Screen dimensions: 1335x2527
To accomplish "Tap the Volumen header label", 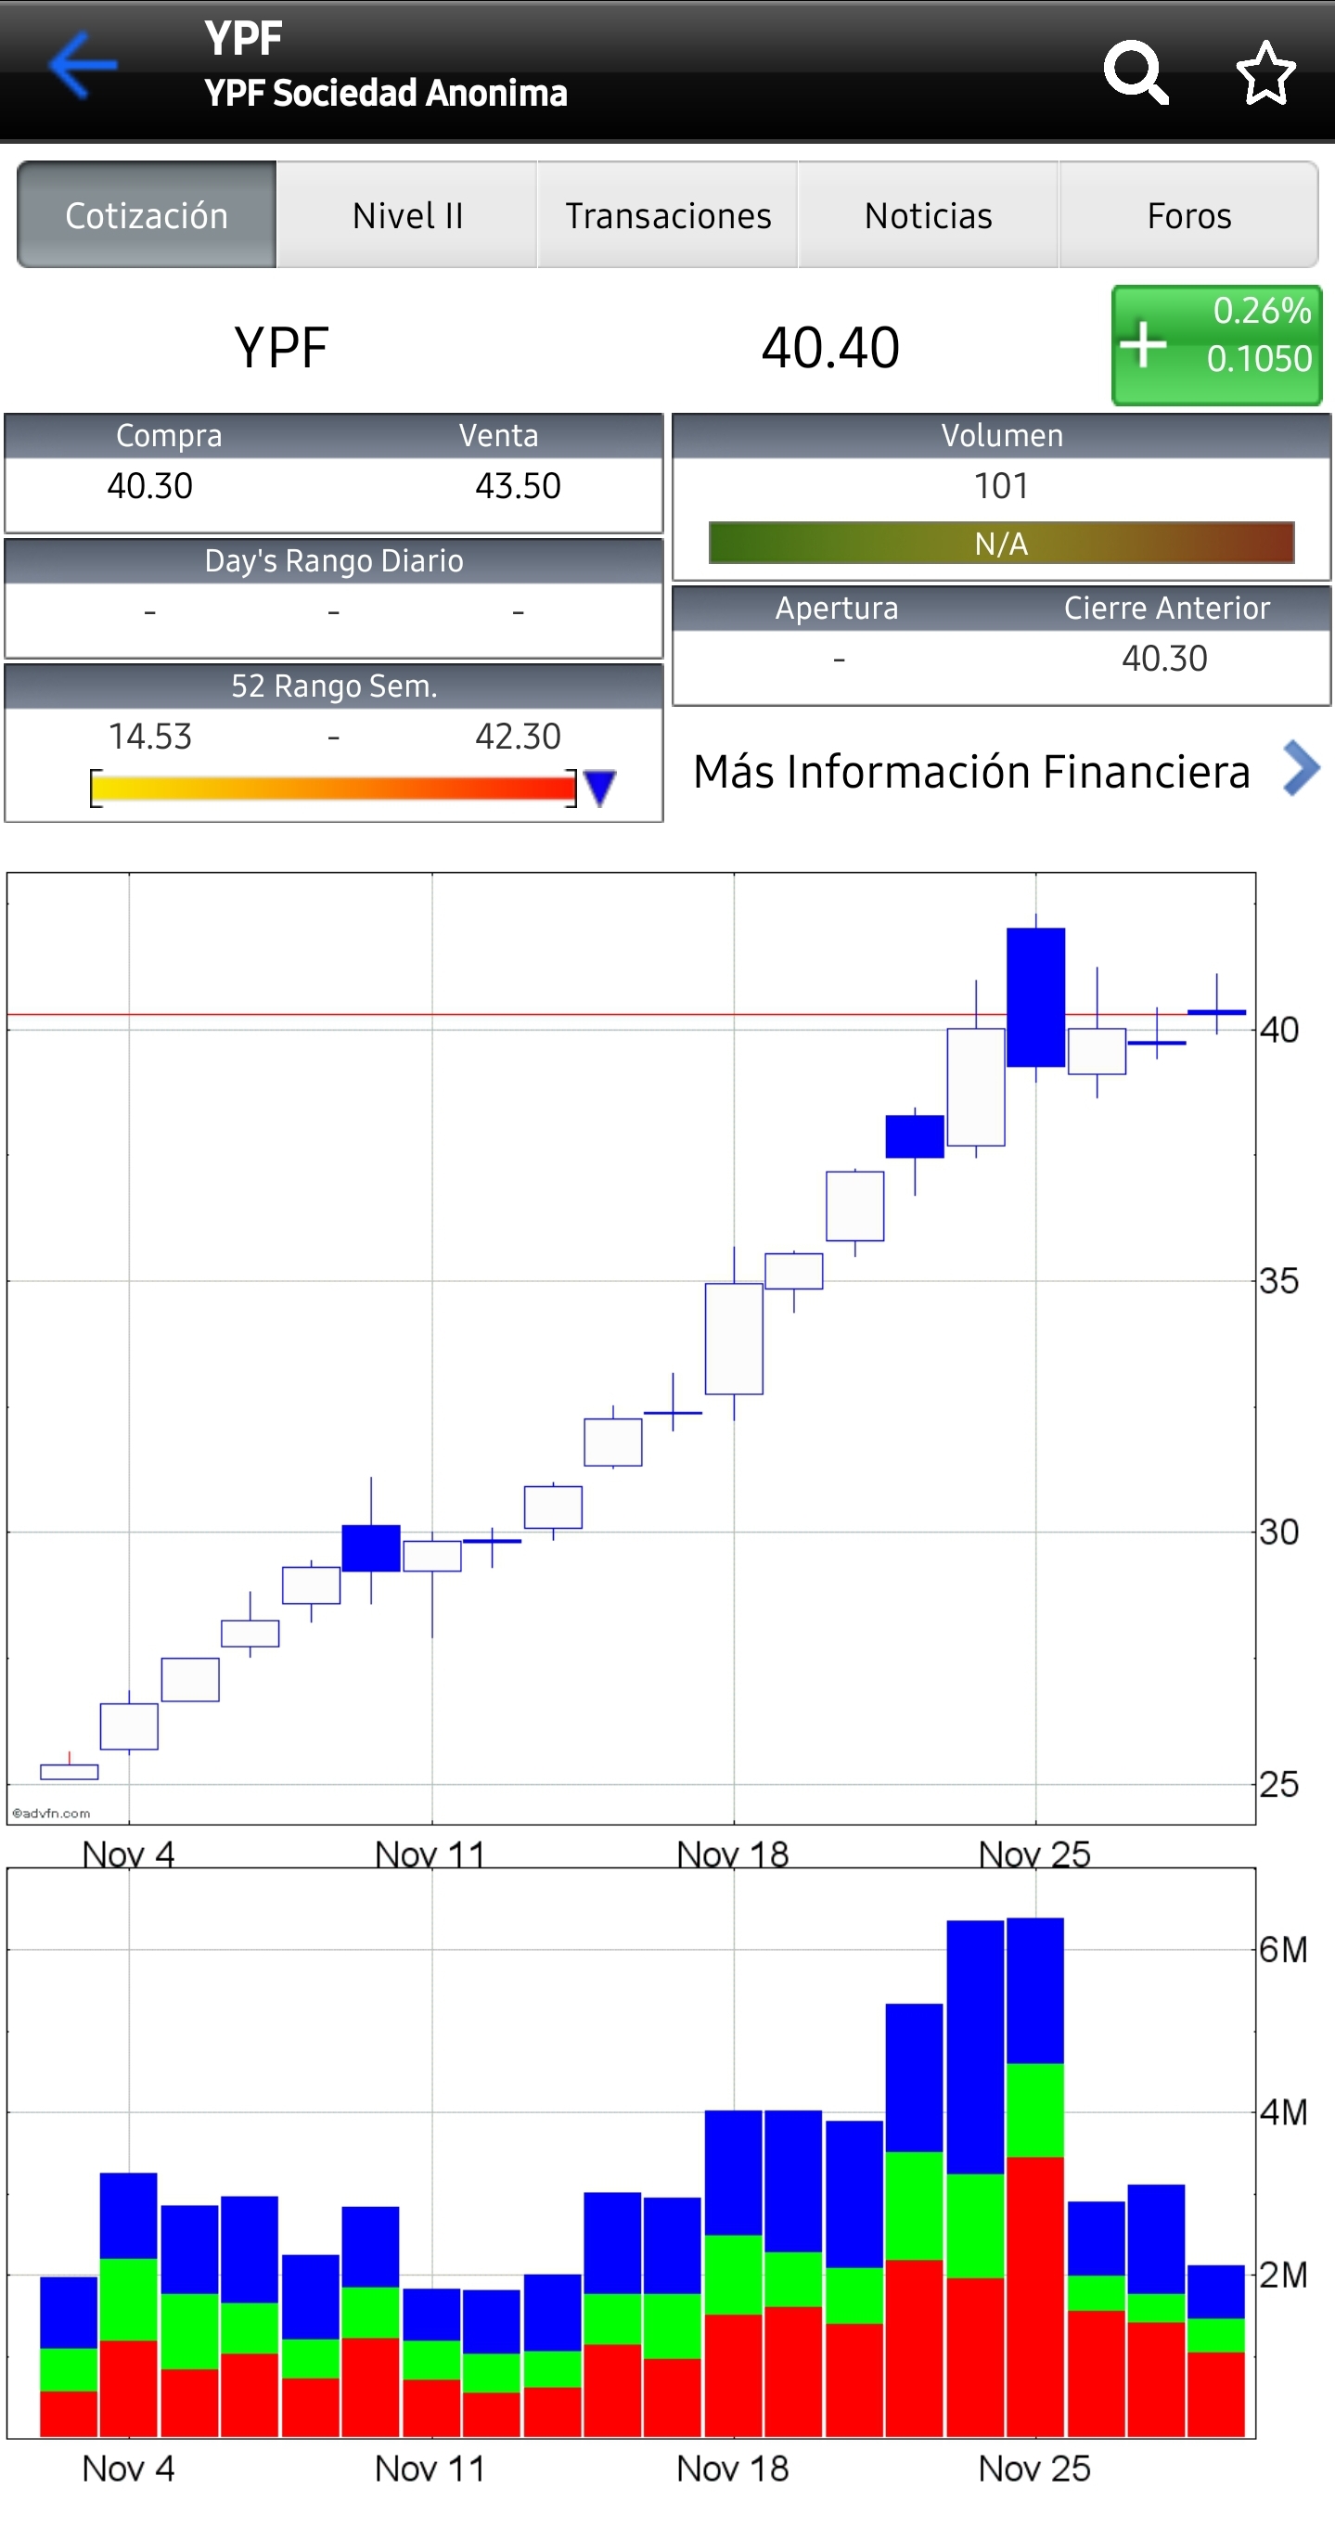I will tap(1002, 434).
